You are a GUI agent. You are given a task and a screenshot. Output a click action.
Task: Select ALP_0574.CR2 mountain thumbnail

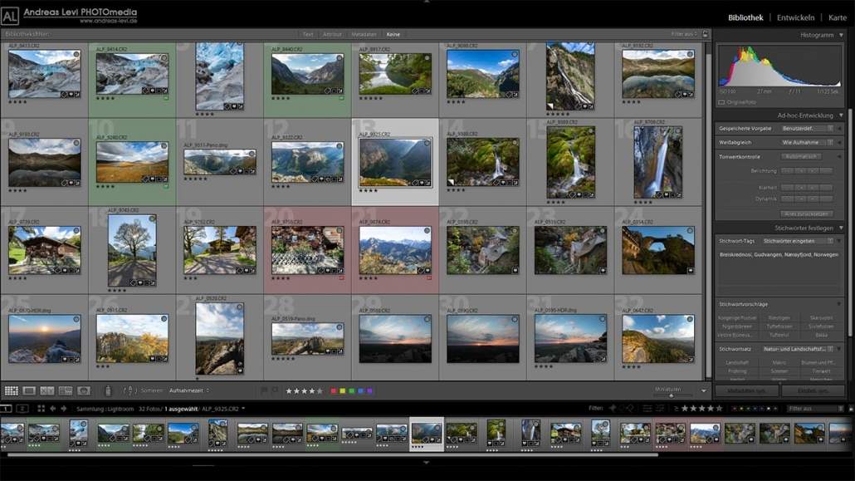pyautogui.click(x=395, y=250)
